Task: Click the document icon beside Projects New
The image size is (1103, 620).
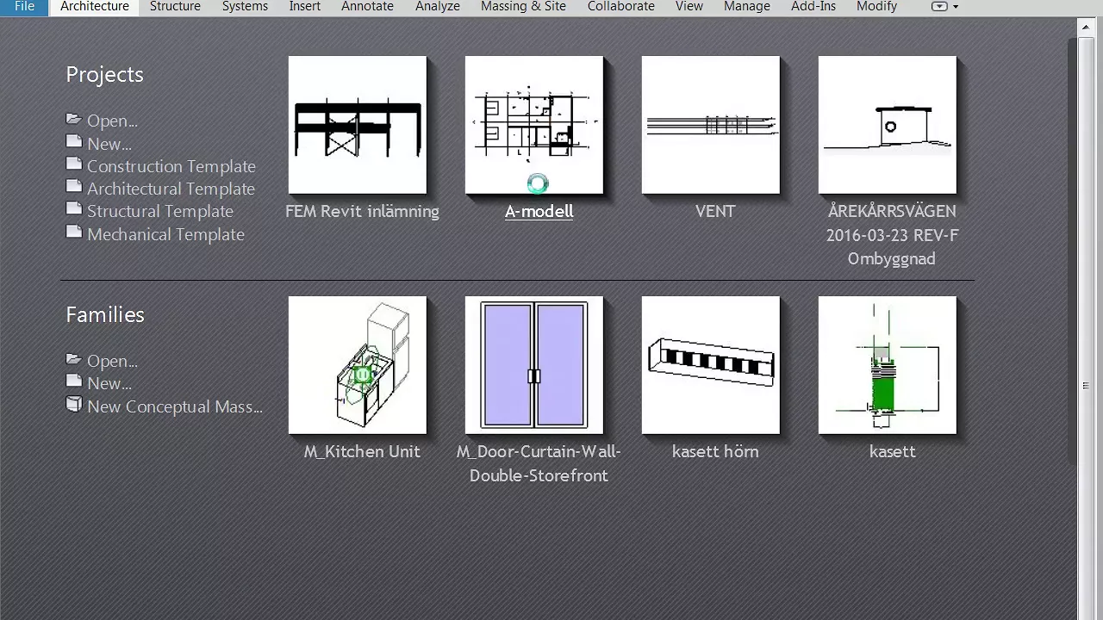Action: point(74,142)
